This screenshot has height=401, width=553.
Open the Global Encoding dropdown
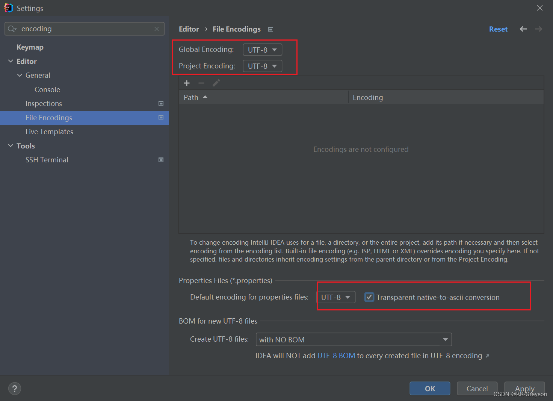tap(263, 50)
